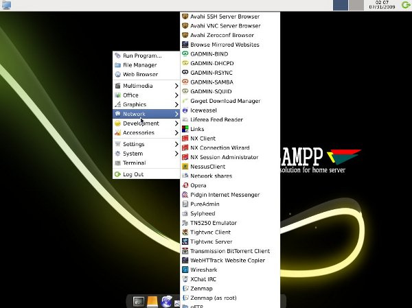Click the Avahi SSH Server Browser icon

point(185,16)
